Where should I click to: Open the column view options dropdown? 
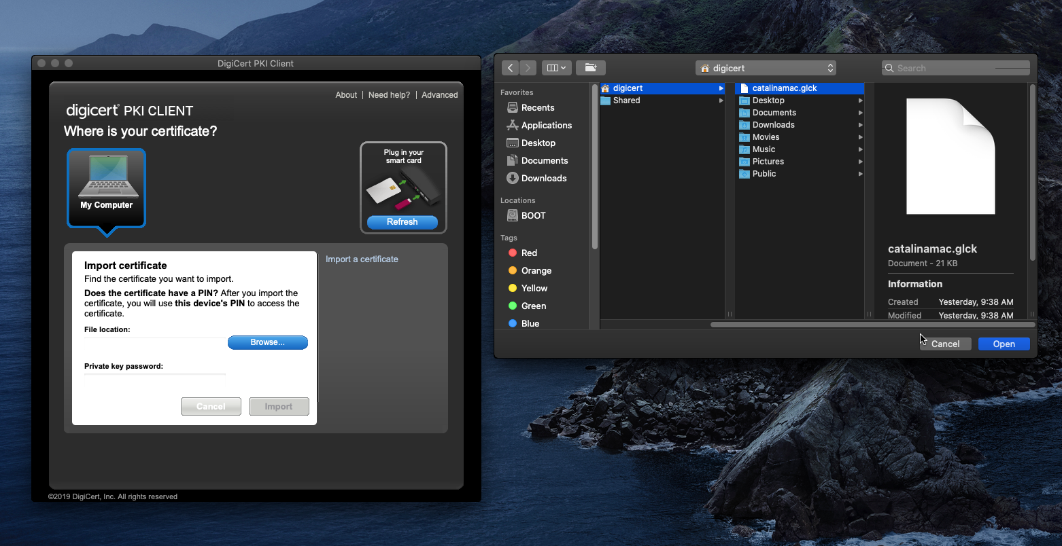coord(556,68)
